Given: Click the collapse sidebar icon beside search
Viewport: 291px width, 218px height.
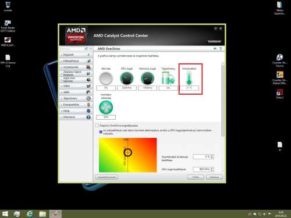Looking at the screenshot, I should point(91,49).
